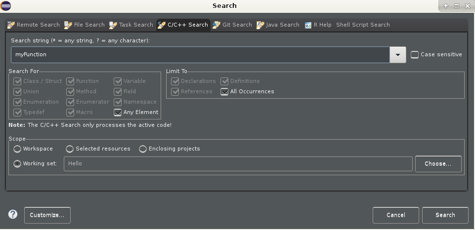Click the Task Search tab icon
This screenshot has width=475, height=230.
(113, 25)
